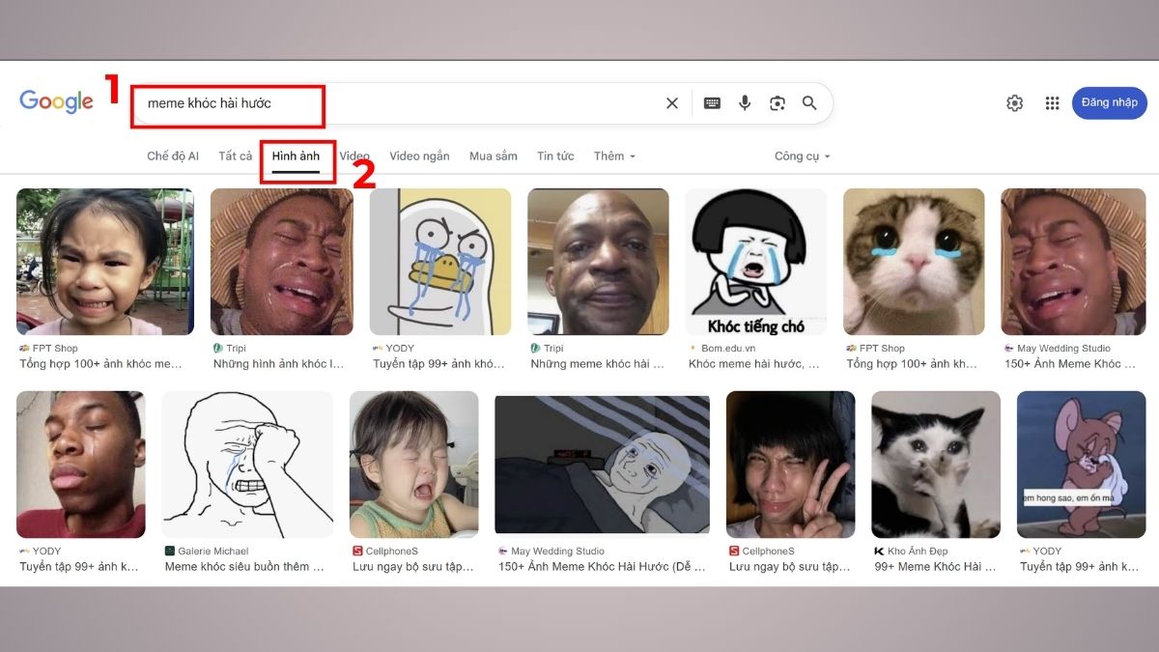Open quick settings via the gear icon
The width and height of the screenshot is (1159, 652).
click(x=1014, y=102)
